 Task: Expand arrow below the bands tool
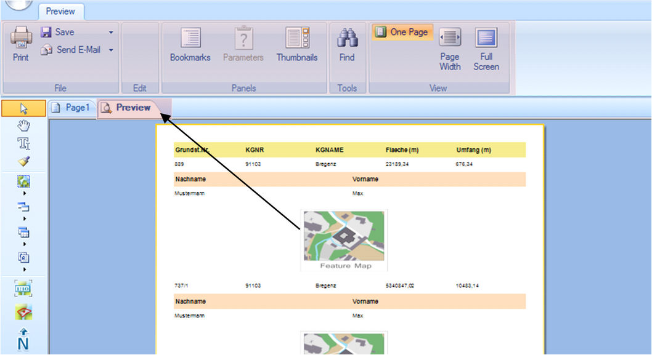[25, 219]
